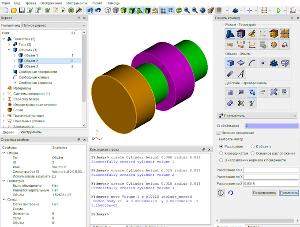Select the 'Расстояние' radio button
The height and width of the screenshot is (227, 300).
click(x=221, y=147)
